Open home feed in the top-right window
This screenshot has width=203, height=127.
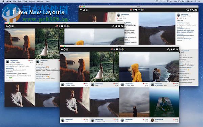[131, 10]
